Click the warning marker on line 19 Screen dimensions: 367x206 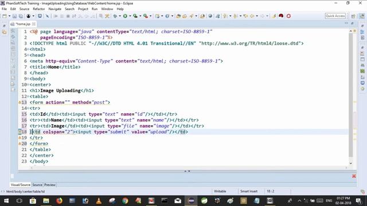[20, 138]
